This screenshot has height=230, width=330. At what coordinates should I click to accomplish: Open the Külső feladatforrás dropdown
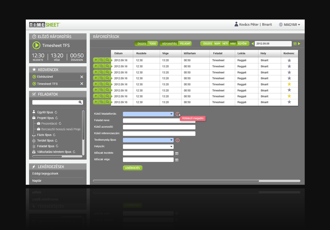pyautogui.click(x=148, y=114)
